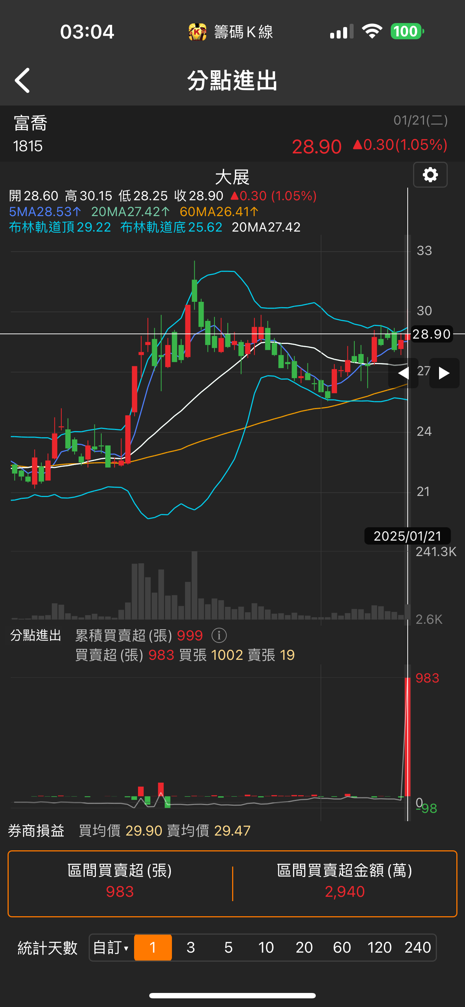Tap the 28.90 price line label

pyautogui.click(x=432, y=334)
